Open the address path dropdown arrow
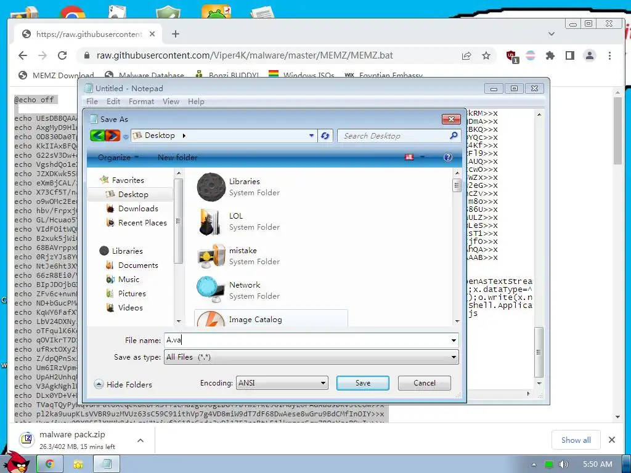Image resolution: width=631 pixels, height=473 pixels. tap(311, 135)
